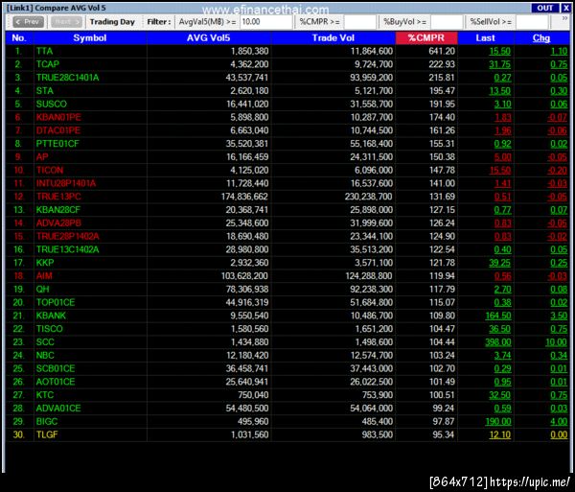The image size is (575, 492).
Task: Sort by the No. column header
Action: (x=19, y=37)
